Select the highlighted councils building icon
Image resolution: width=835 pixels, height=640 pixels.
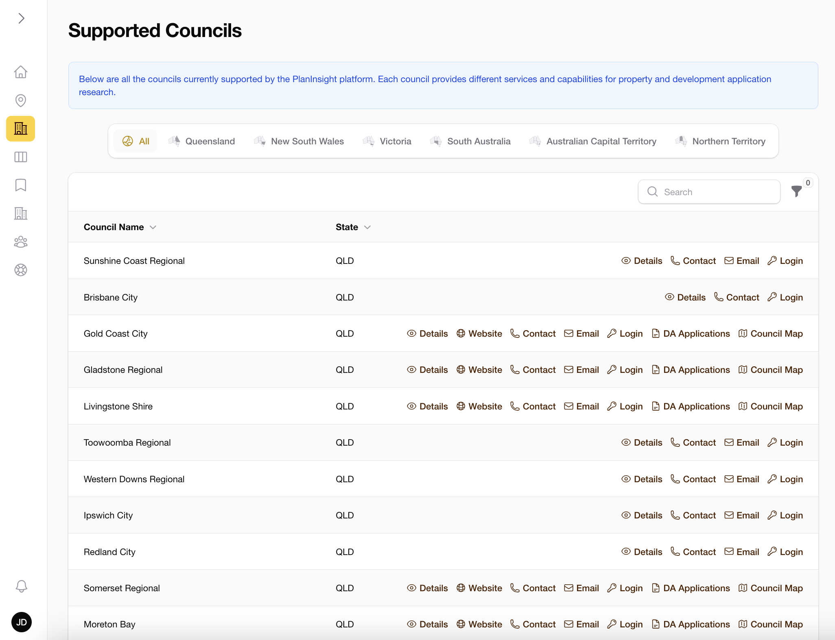[x=21, y=128]
